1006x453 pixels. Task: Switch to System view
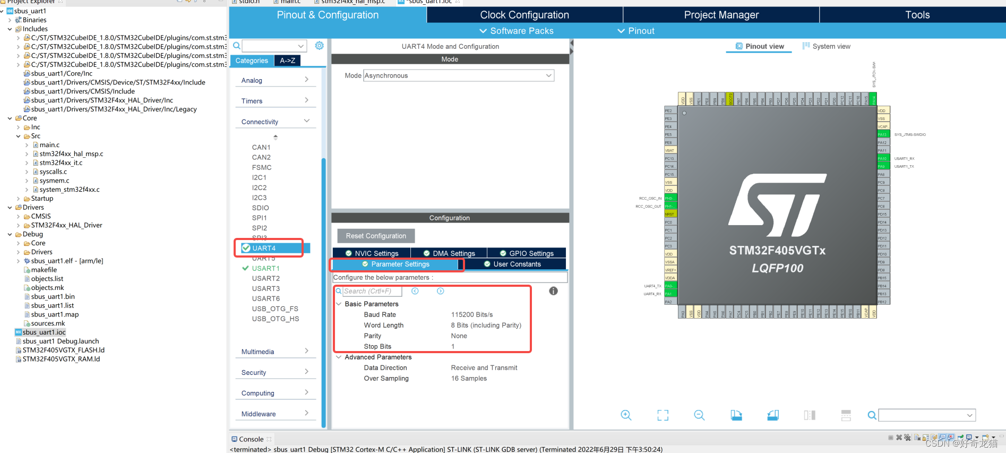point(826,46)
